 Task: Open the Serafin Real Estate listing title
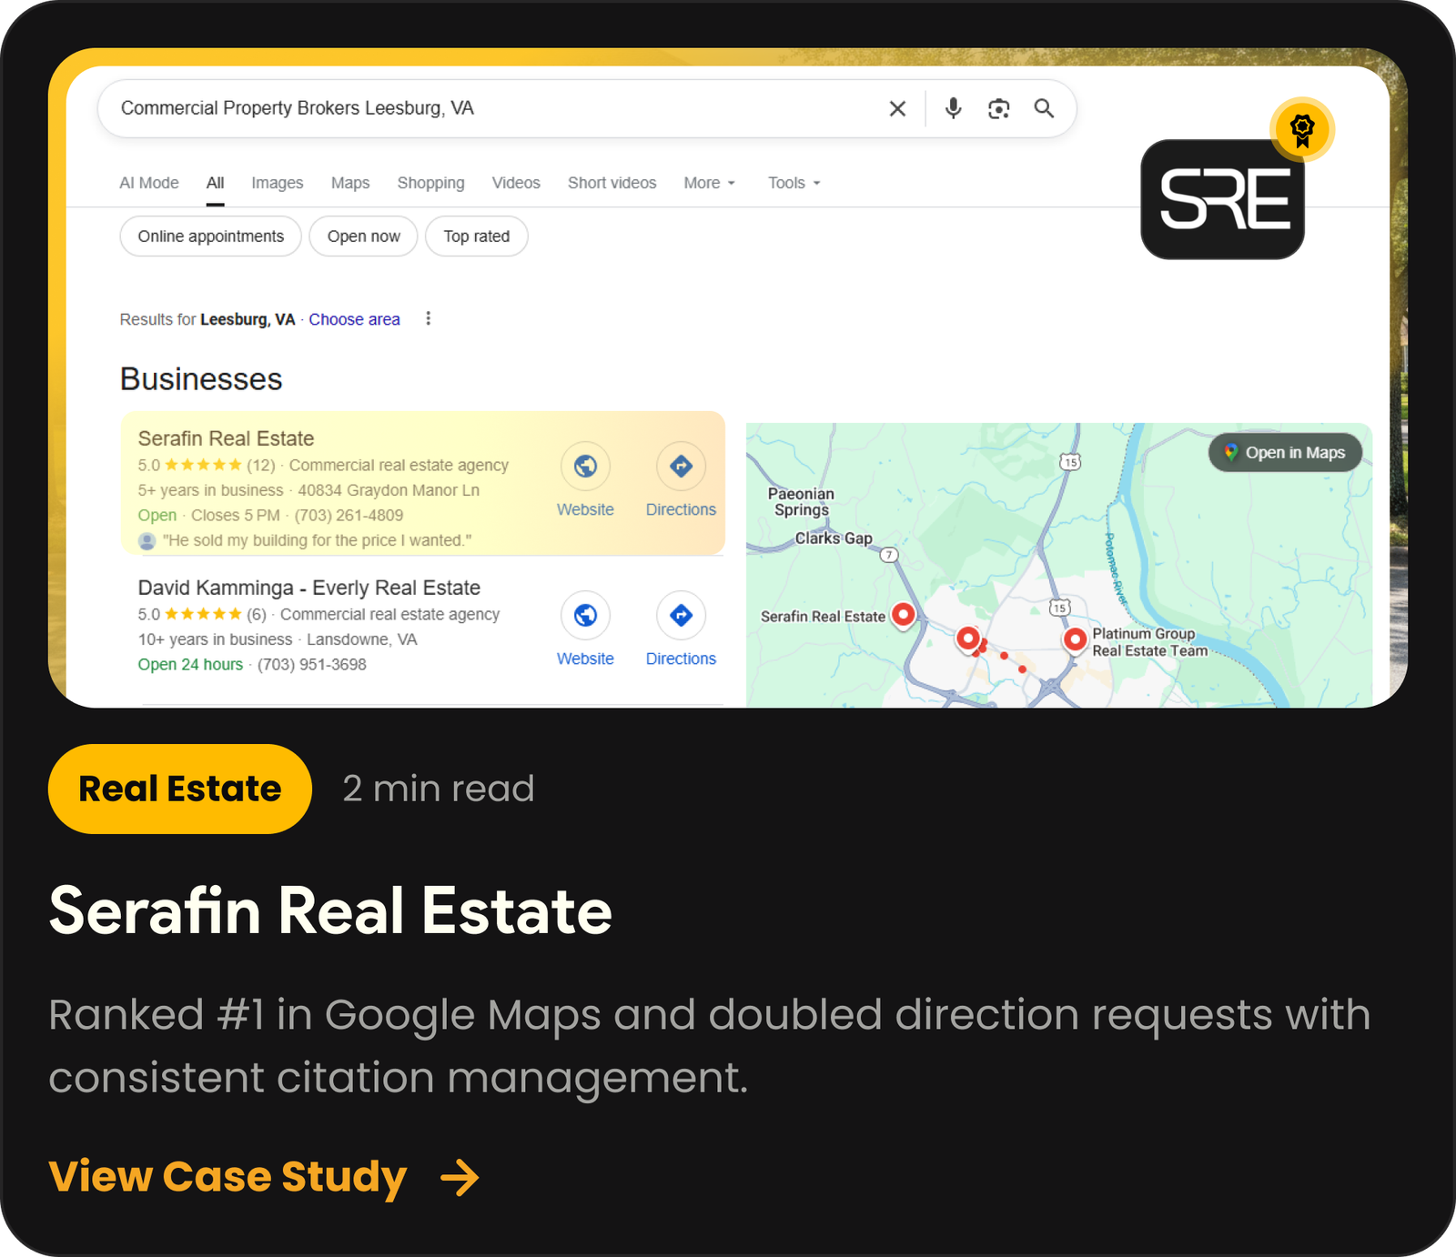click(226, 438)
